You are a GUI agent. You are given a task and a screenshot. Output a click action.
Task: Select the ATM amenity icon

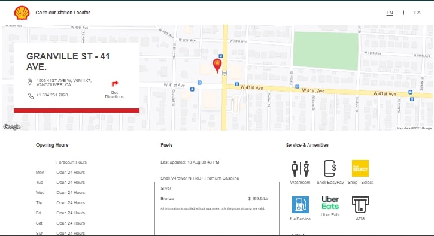point(360,205)
